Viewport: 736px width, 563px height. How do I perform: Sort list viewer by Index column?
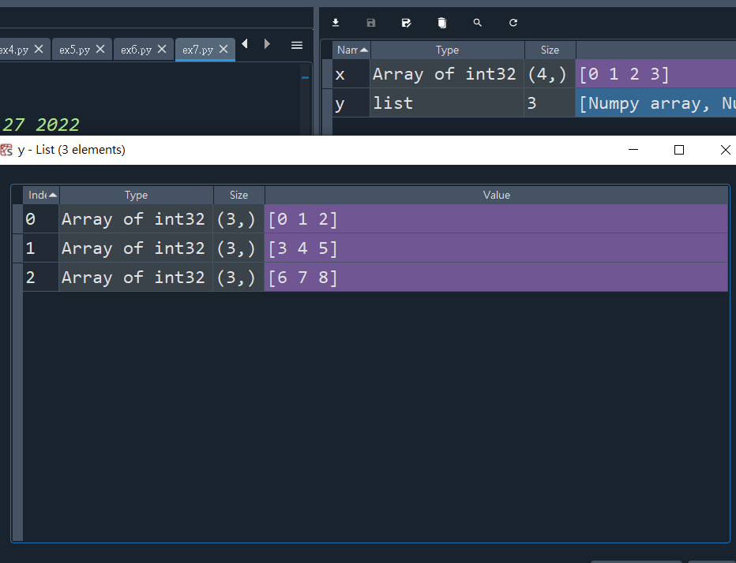(41, 195)
